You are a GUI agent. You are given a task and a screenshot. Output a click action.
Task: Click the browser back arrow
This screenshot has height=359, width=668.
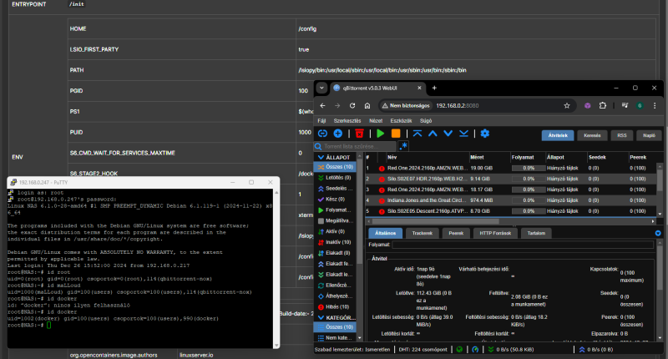pos(322,106)
